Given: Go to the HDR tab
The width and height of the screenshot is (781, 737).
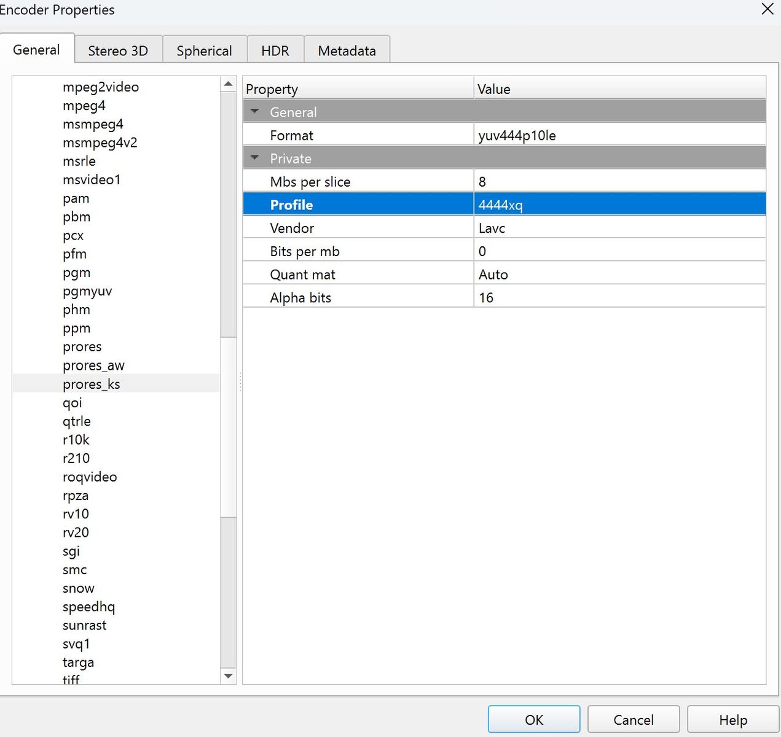Looking at the screenshot, I should (275, 50).
